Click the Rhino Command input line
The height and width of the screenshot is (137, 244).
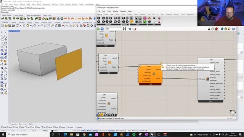click(x=48, y=12)
